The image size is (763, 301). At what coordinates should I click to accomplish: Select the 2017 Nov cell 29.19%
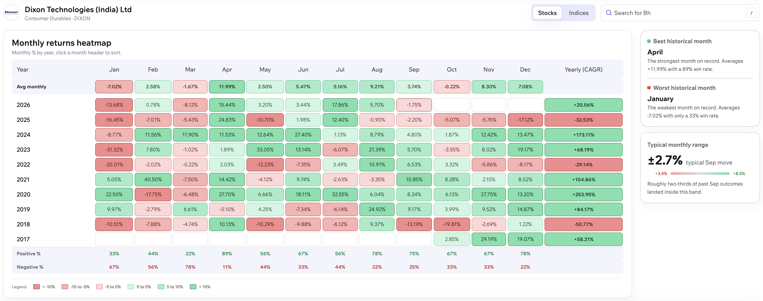489,239
